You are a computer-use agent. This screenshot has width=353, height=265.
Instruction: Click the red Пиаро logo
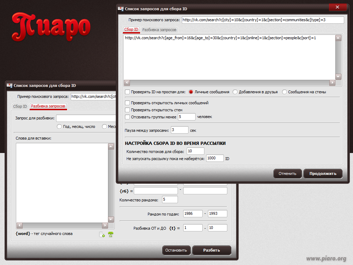(x=51, y=27)
